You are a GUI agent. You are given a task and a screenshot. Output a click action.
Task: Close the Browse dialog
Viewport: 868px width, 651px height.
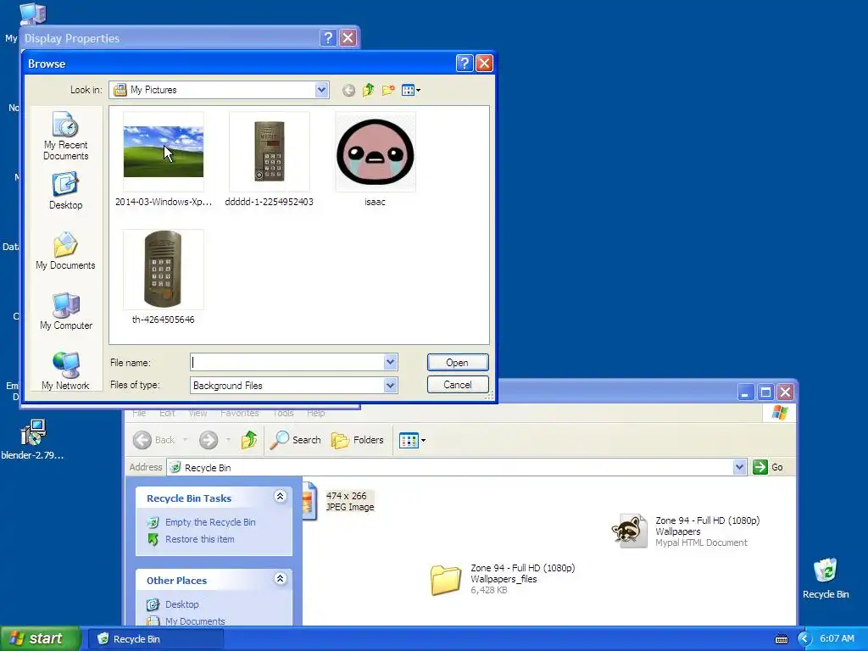[x=484, y=63]
